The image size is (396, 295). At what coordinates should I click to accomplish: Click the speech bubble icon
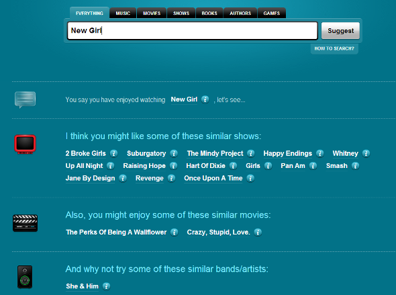click(x=25, y=99)
